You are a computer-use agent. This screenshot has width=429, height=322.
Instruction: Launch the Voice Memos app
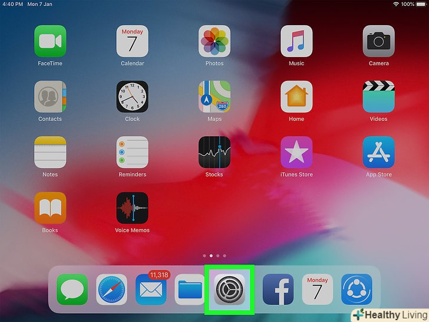133,208
